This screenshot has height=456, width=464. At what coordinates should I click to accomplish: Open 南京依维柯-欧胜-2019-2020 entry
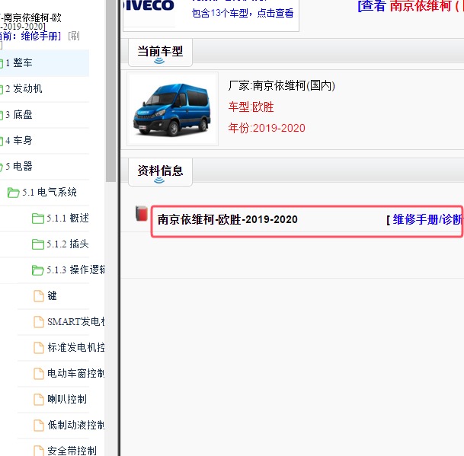(227, 219)
